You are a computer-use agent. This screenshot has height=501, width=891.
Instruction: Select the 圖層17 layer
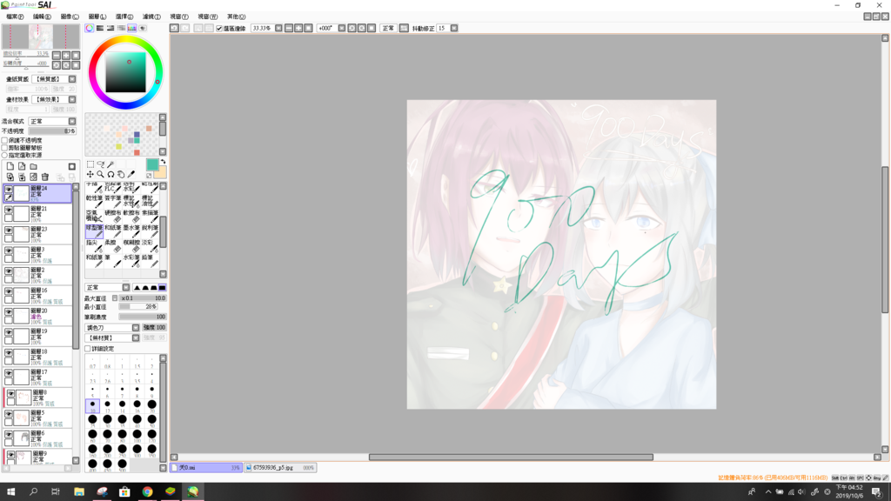click(x=37, y=377)
